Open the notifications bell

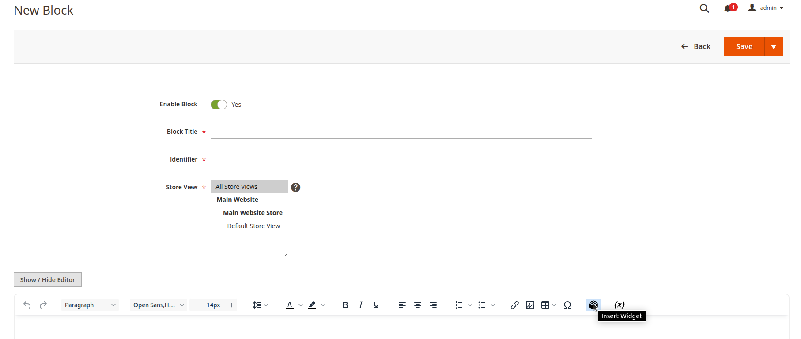[728, 8]
